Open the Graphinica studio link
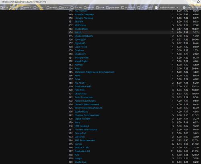 (80, 94)
